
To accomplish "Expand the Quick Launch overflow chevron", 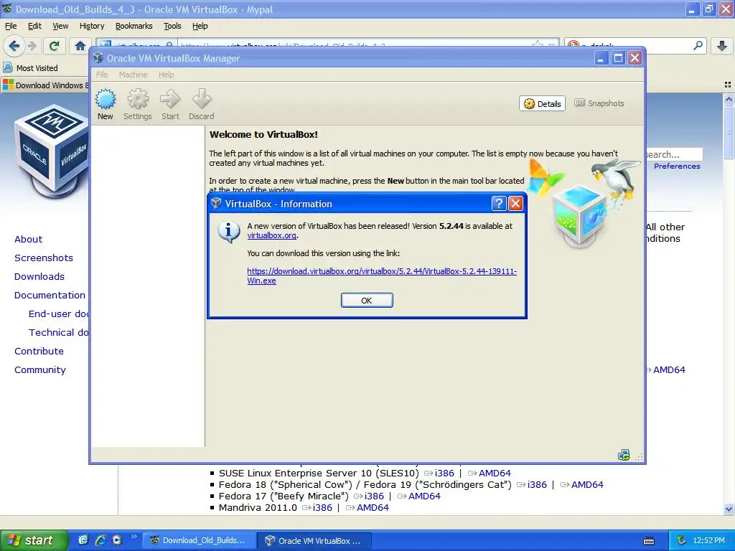I will point(134,537).
